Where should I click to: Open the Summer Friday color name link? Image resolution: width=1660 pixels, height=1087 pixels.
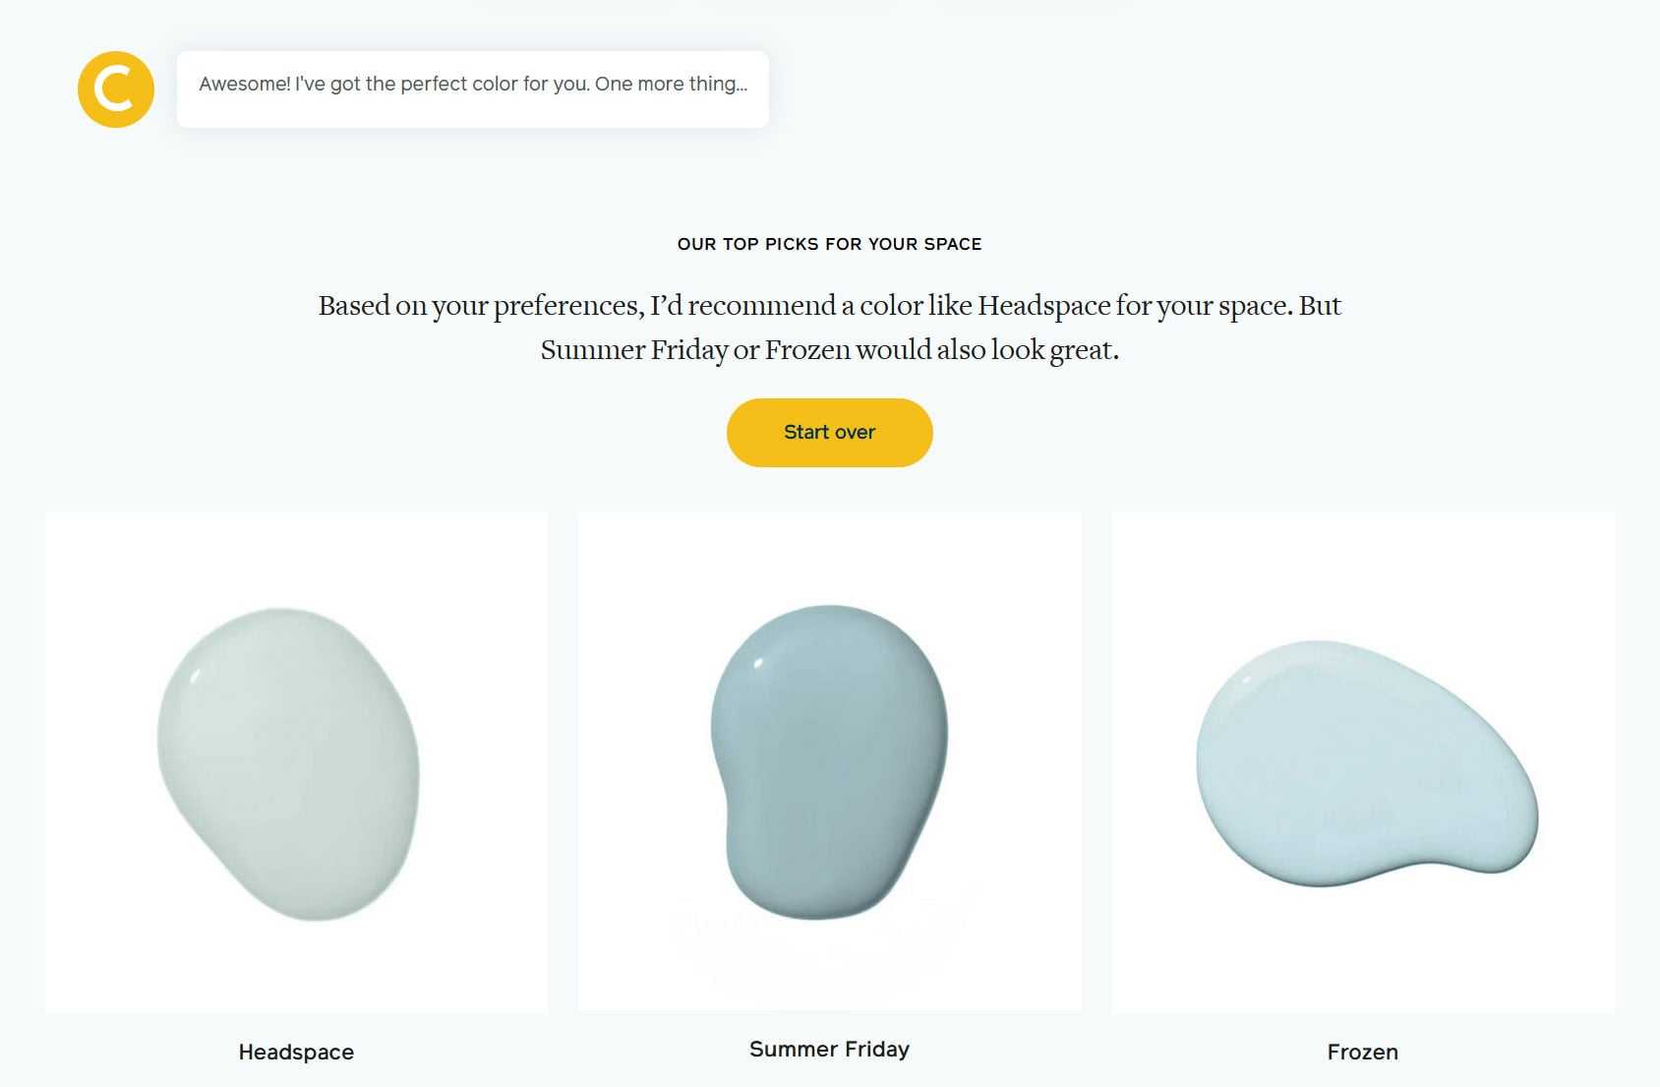(829, 1050)
